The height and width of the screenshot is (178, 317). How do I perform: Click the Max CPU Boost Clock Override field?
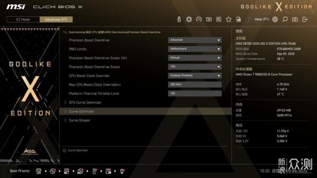click(195, 84)
